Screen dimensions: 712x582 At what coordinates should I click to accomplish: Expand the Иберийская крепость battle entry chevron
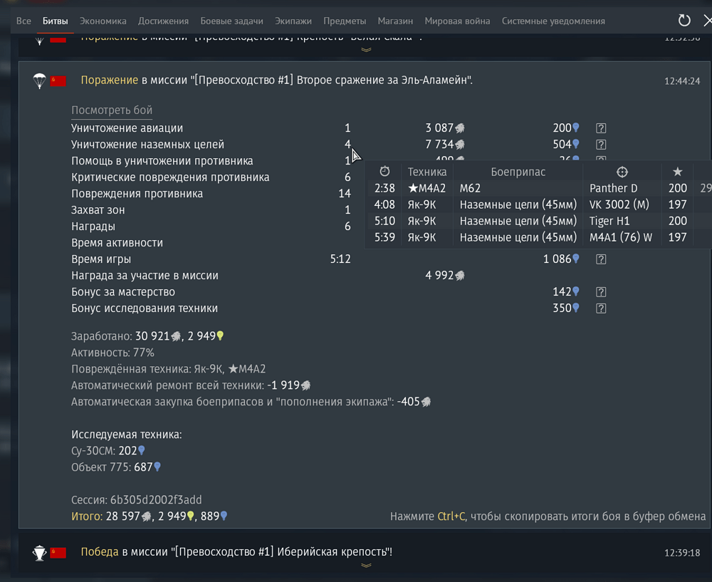pyautogui.click(x=366, y=565)
